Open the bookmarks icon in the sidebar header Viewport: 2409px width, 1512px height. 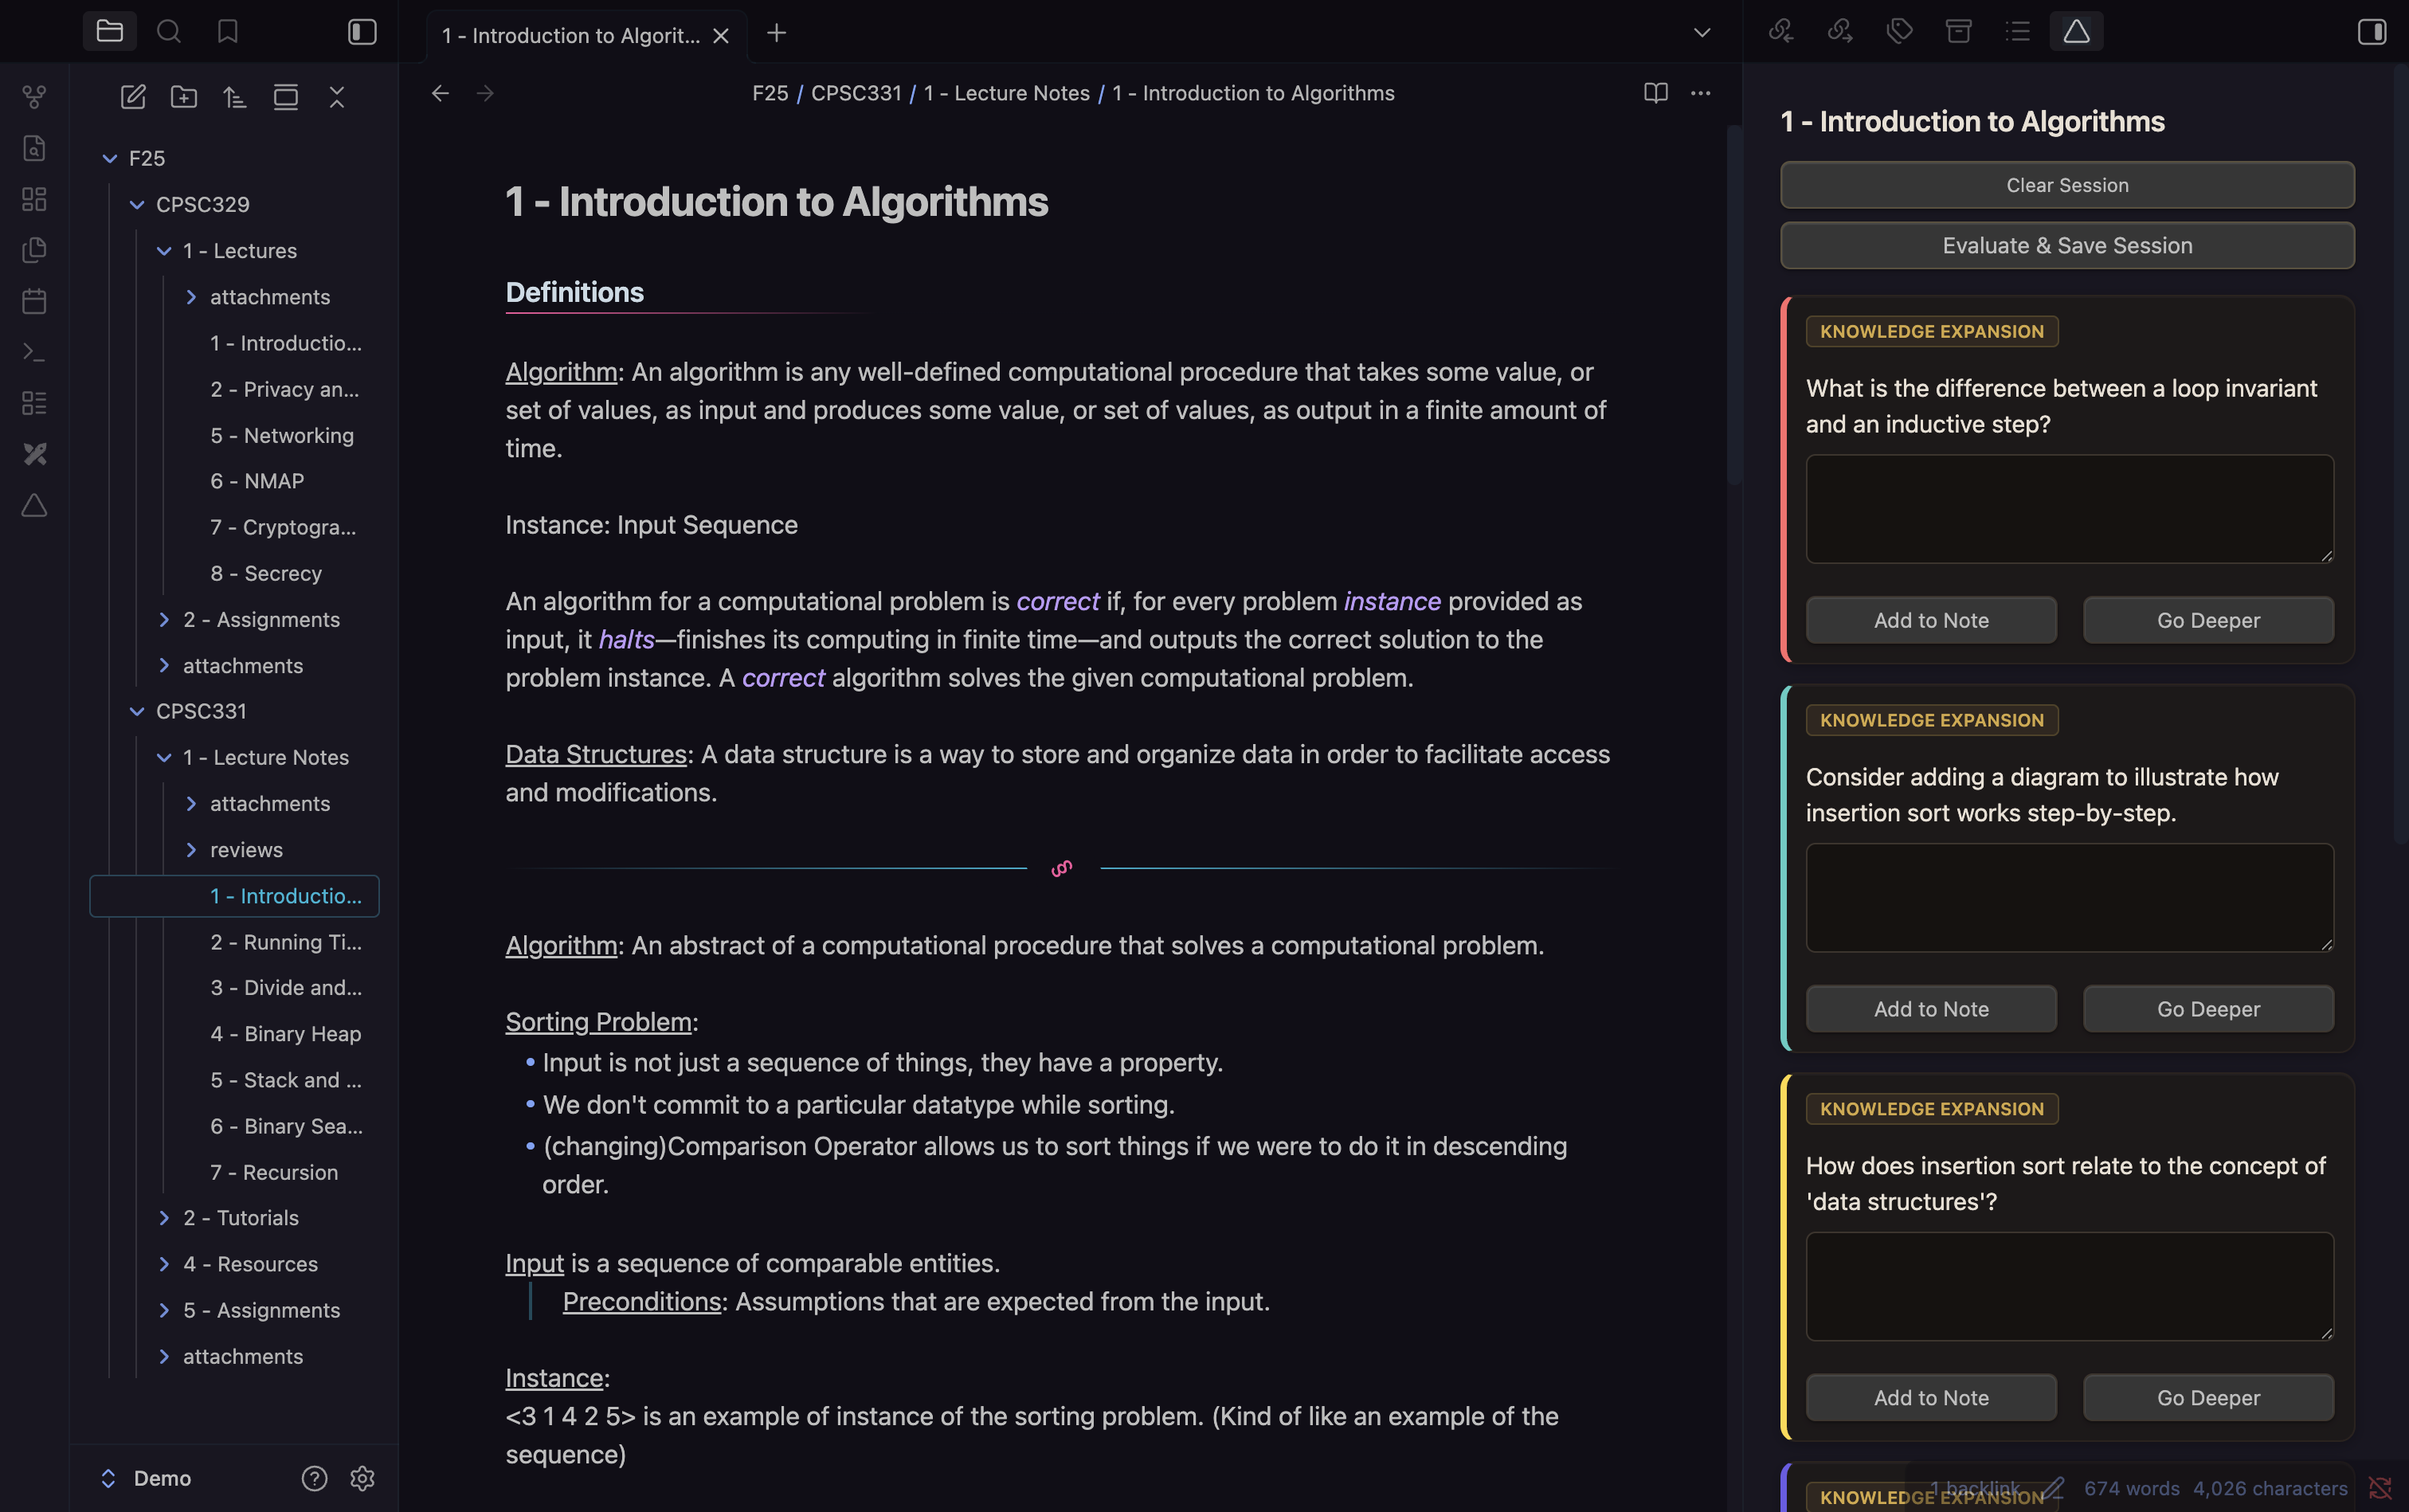point(227,32)
